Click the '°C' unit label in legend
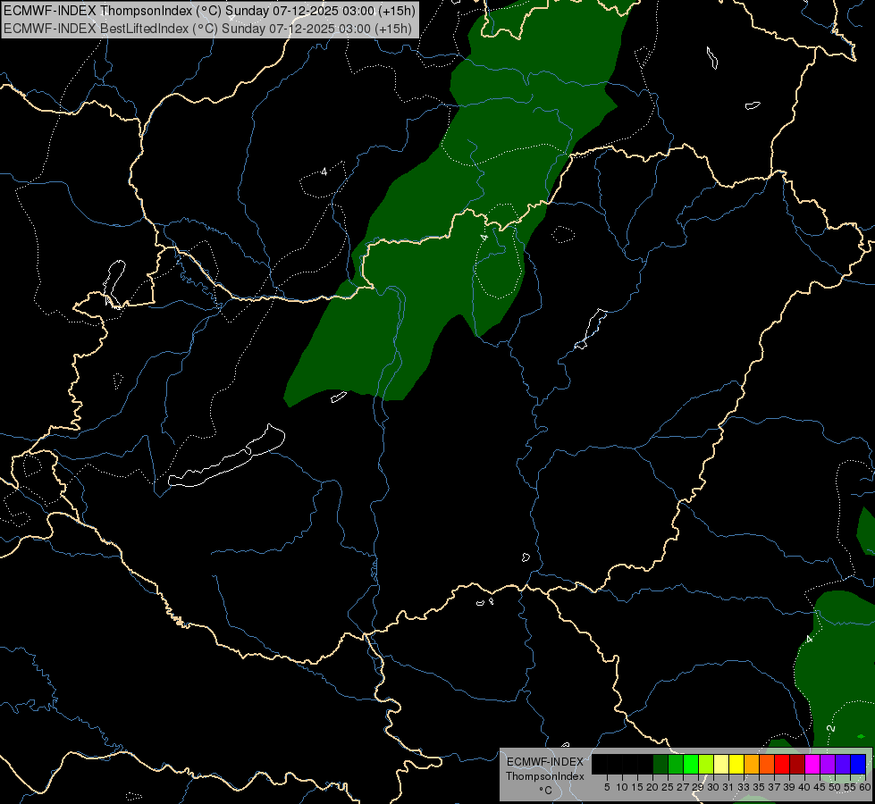The width and height of the screenshot is (875, 804). pyautogui.click(x=545, y=791)
